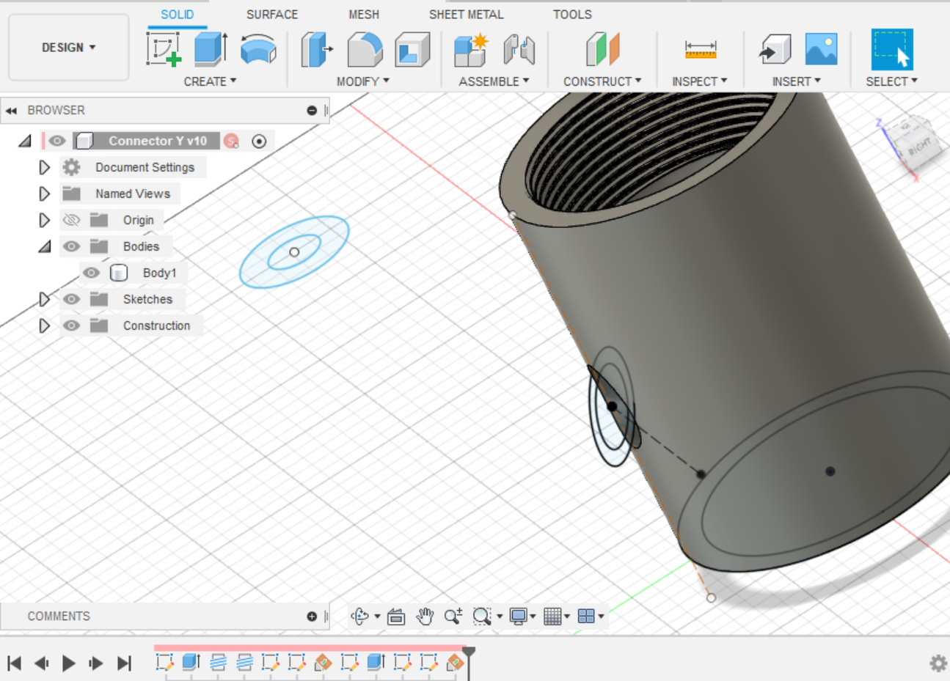The image size is (950, 681).
Task: Select the Pan tool in navigation bar
Action: click(x=425, y=616)
